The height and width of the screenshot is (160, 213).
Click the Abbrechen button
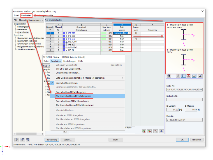coord(196,140)
